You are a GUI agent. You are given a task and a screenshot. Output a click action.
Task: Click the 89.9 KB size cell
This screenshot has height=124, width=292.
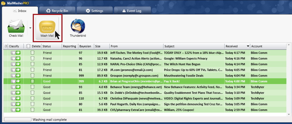click(102, 76)
